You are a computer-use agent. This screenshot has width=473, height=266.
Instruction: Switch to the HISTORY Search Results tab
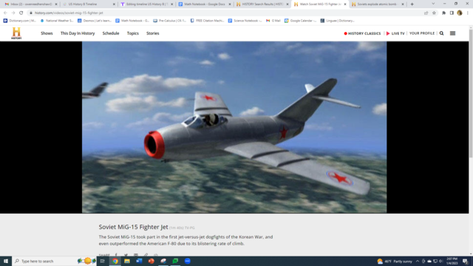(x=262, y=4)
